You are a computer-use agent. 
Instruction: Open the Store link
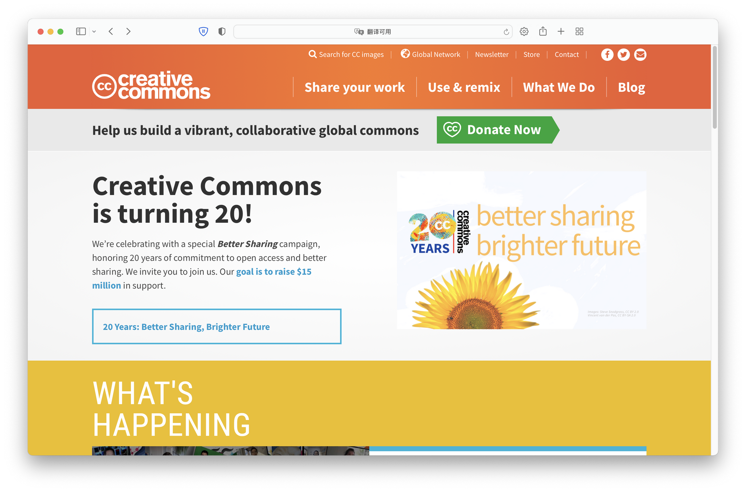pos(532,54)
